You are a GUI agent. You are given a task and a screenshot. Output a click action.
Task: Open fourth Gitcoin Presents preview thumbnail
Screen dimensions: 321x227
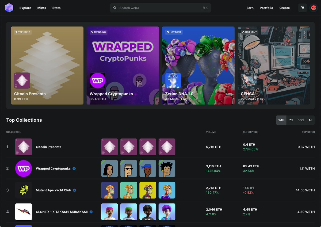[167, 147]
